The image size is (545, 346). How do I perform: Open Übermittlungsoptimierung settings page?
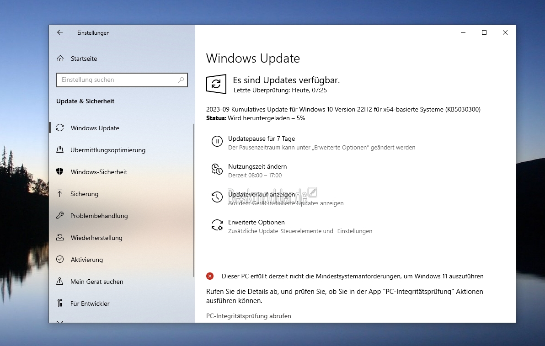coord(108,150)
